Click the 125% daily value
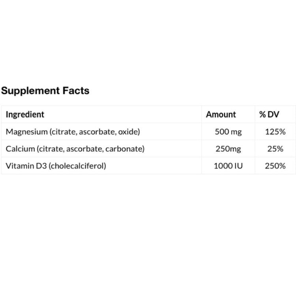This screenshot has height=296, width=296. coord(275,132)
